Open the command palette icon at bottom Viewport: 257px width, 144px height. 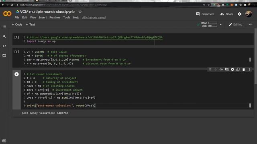pos(4,141)
